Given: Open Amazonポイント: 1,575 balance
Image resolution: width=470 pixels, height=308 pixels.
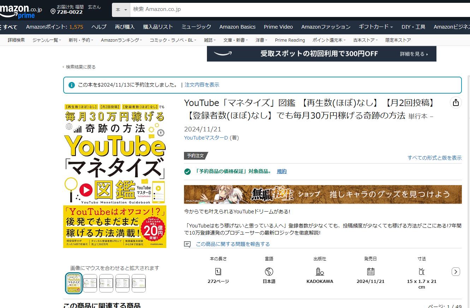Looking at the screenshot, I should (x=55, y=27).
